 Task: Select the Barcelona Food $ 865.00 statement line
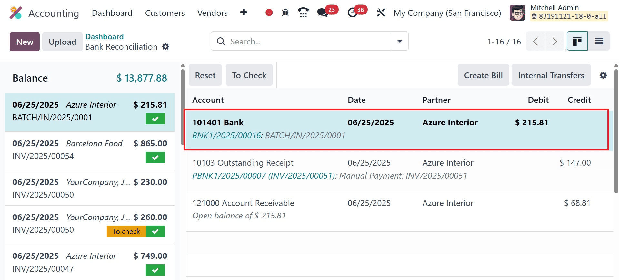tap(90, 151)
